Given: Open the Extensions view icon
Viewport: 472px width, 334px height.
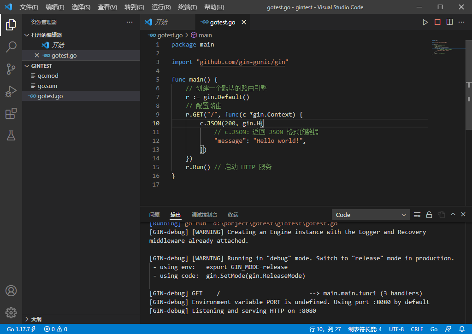Looking at the screenshot, I should point(11,113).
